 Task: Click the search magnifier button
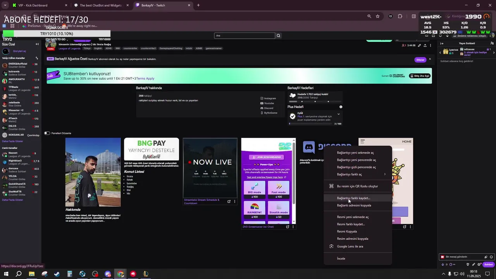point(278,36)
